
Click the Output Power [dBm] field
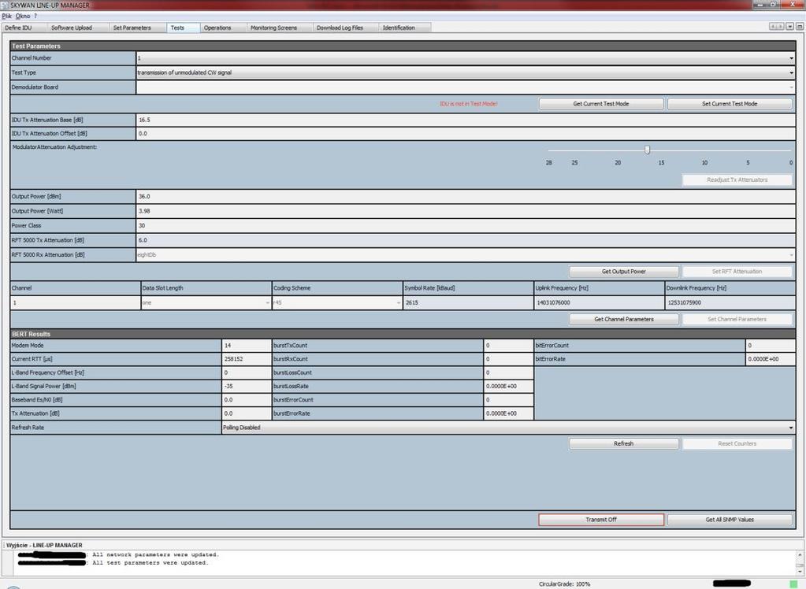tap(466, 196)
